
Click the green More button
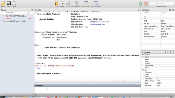tap(141, 3)
